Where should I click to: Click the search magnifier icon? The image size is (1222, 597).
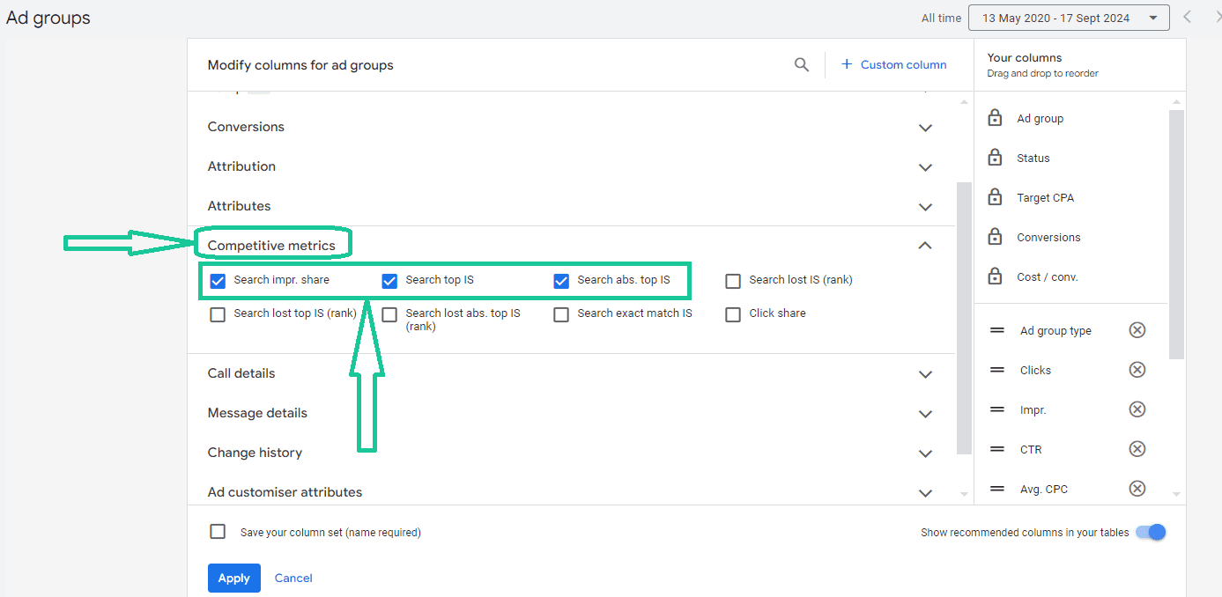[x=801, y=64]
